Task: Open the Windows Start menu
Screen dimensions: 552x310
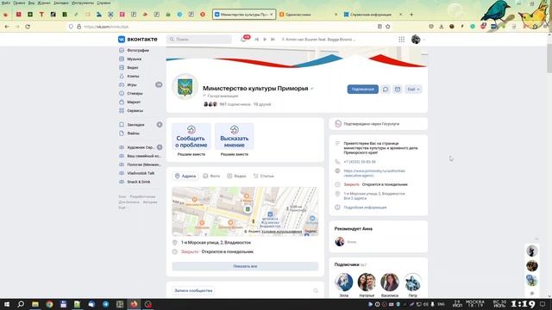Action: pos(7,304)
